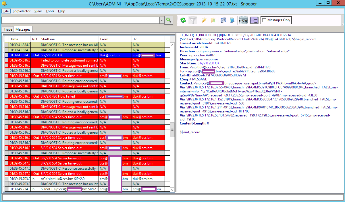Switch to the Trace tab
Viewport: 345px width, 202px height.
(8, 29)
